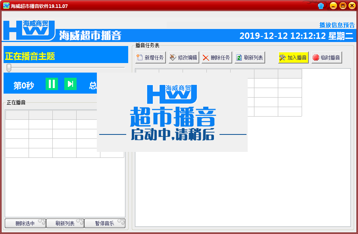358x234 pixels.
Task: Click the 新增任务 (add task) button
Action: coord(151,58)
